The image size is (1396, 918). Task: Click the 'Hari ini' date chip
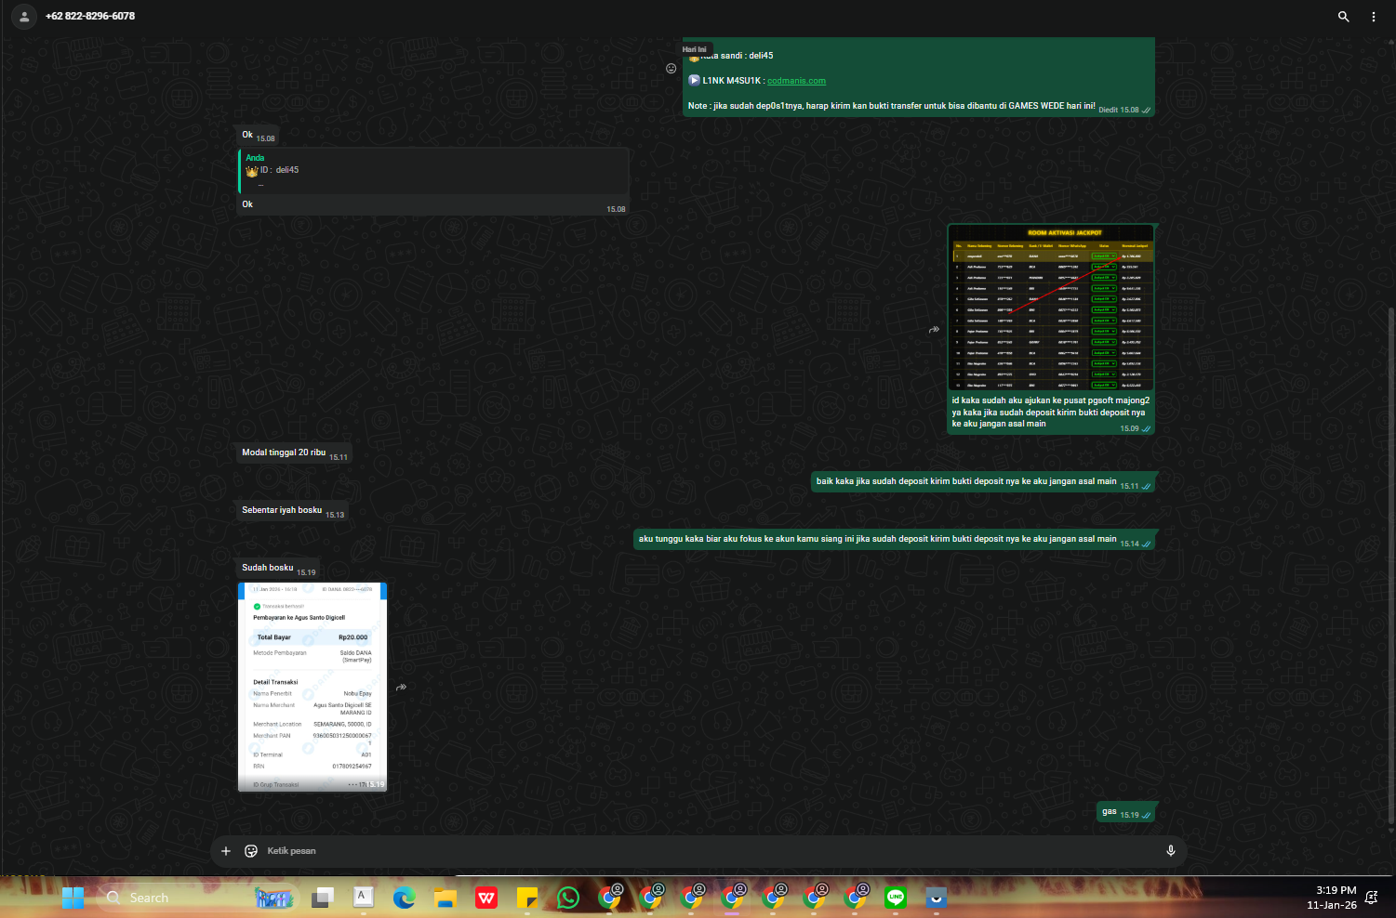(694, 49)
